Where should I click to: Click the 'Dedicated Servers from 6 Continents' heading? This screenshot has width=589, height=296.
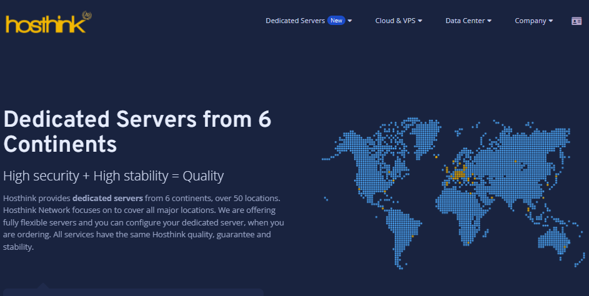point(137,132)
